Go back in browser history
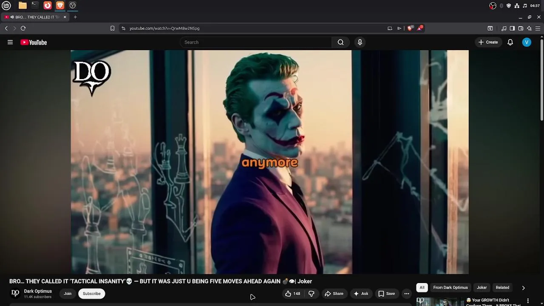The height and width of the screenshot is (306, 544). (6, 28)
